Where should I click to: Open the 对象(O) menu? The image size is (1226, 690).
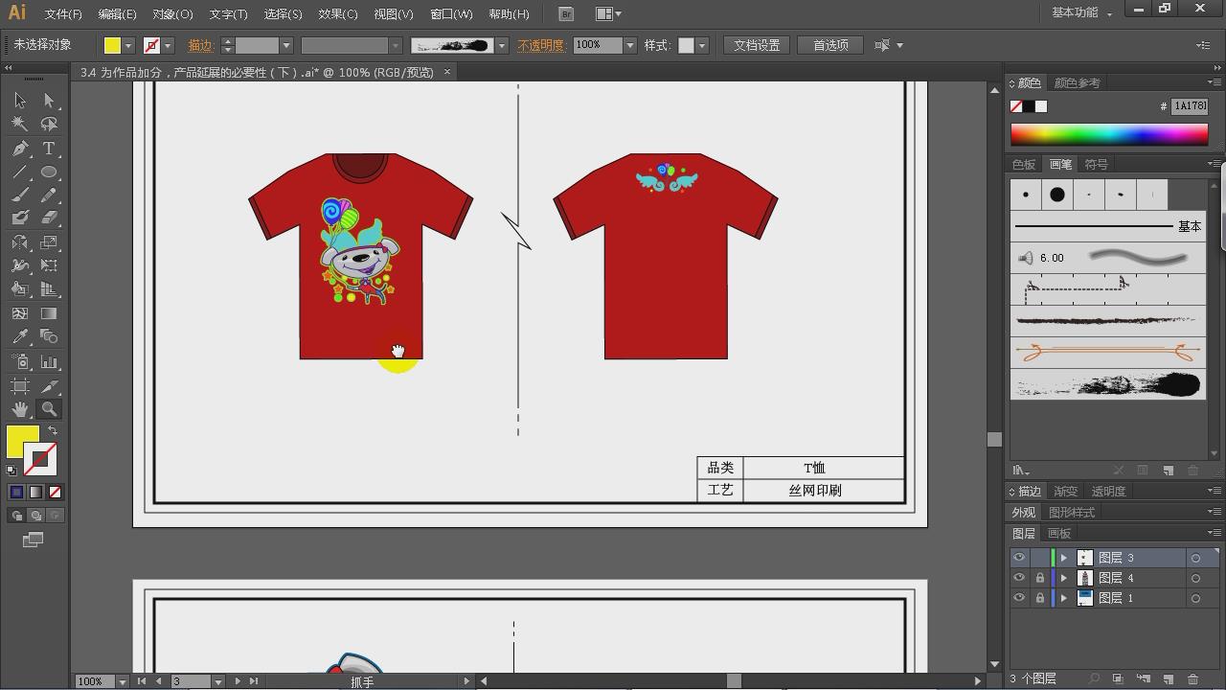point(172,14)
